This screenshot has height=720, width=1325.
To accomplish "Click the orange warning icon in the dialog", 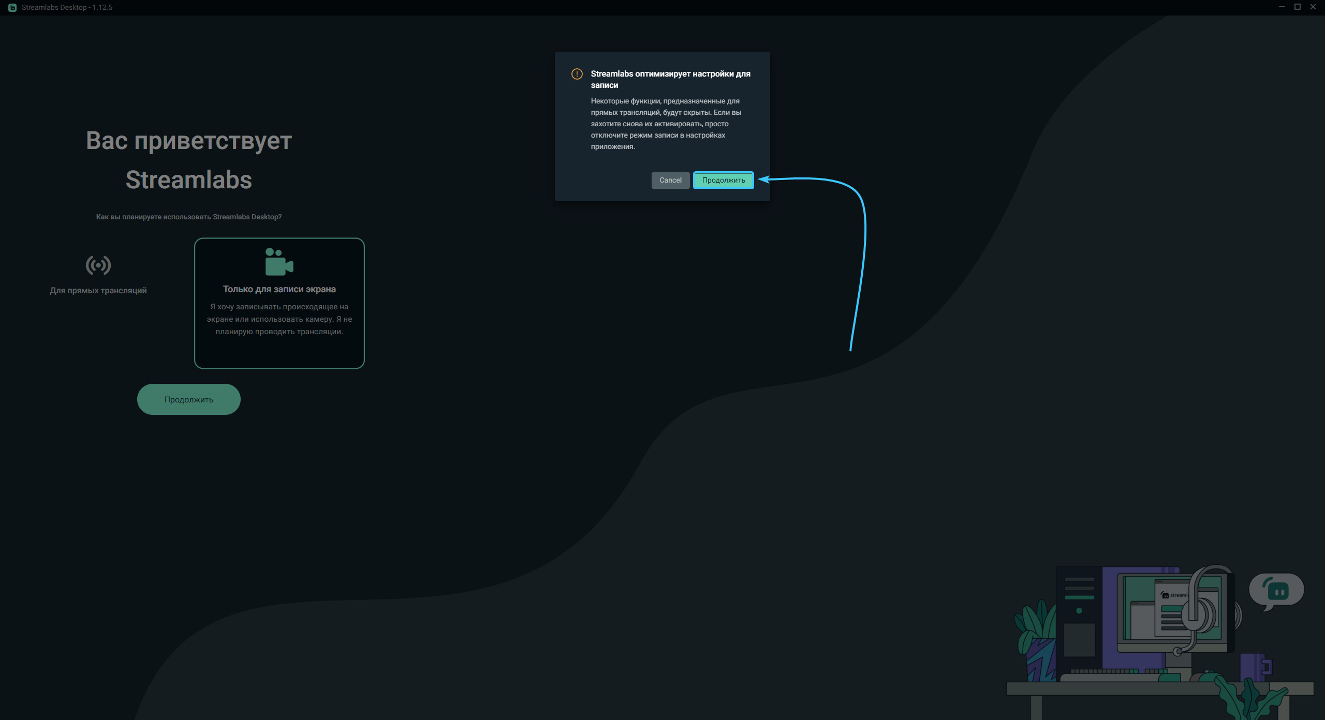I will click(577, 74).
